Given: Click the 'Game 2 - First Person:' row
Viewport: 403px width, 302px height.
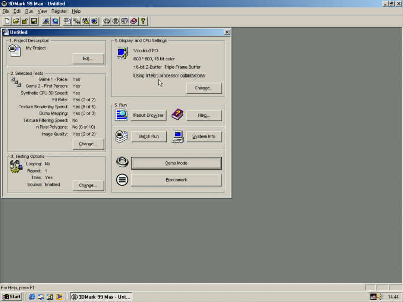Looking at the screenshot, I should click(53, 86).
